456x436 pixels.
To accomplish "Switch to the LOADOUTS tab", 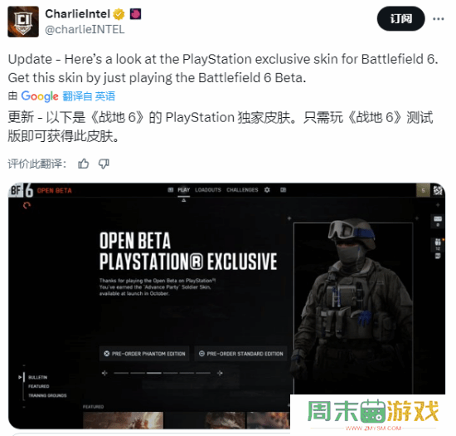I will tap(208, 190).
